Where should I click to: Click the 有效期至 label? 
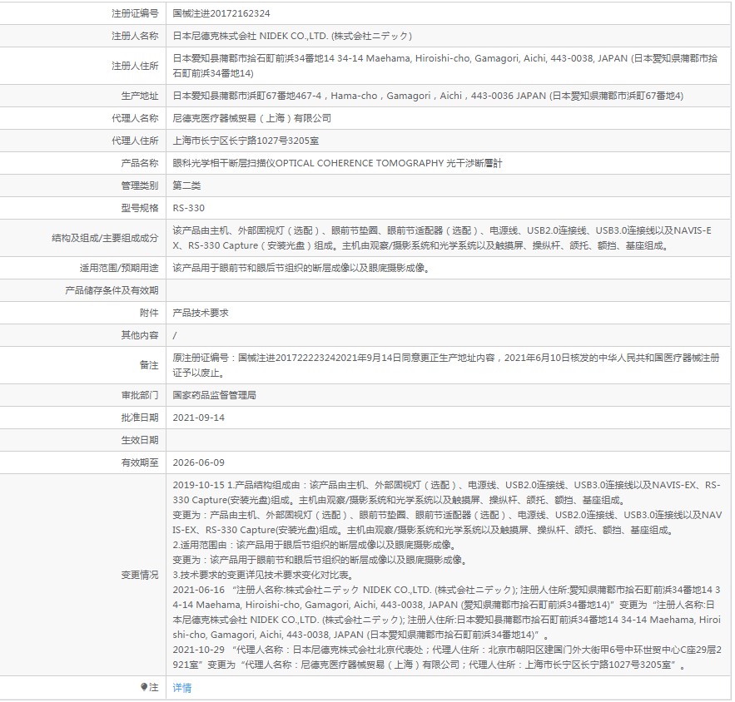tap(140, 462)
